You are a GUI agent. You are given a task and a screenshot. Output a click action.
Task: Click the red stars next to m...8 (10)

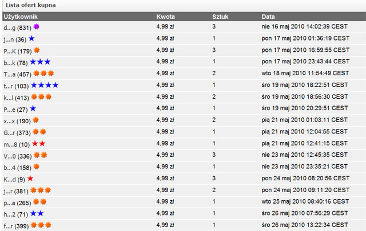(x=38, y=143)
